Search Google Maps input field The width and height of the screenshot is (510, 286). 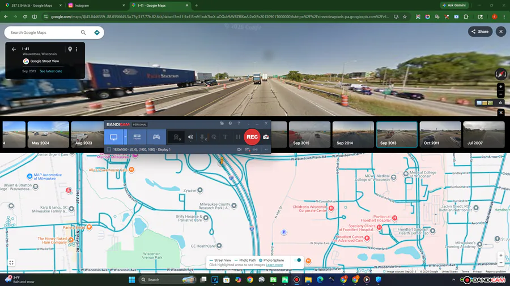pyautogui.click(x=44, y=32)
